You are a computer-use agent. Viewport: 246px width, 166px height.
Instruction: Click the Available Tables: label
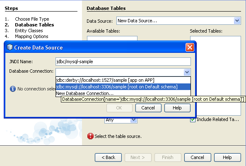coord(104,31)
